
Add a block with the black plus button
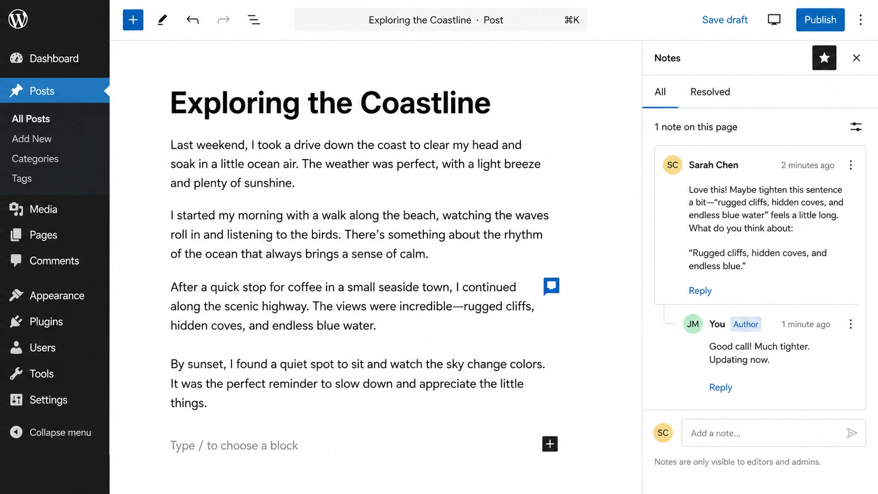(x=550, y=444)
